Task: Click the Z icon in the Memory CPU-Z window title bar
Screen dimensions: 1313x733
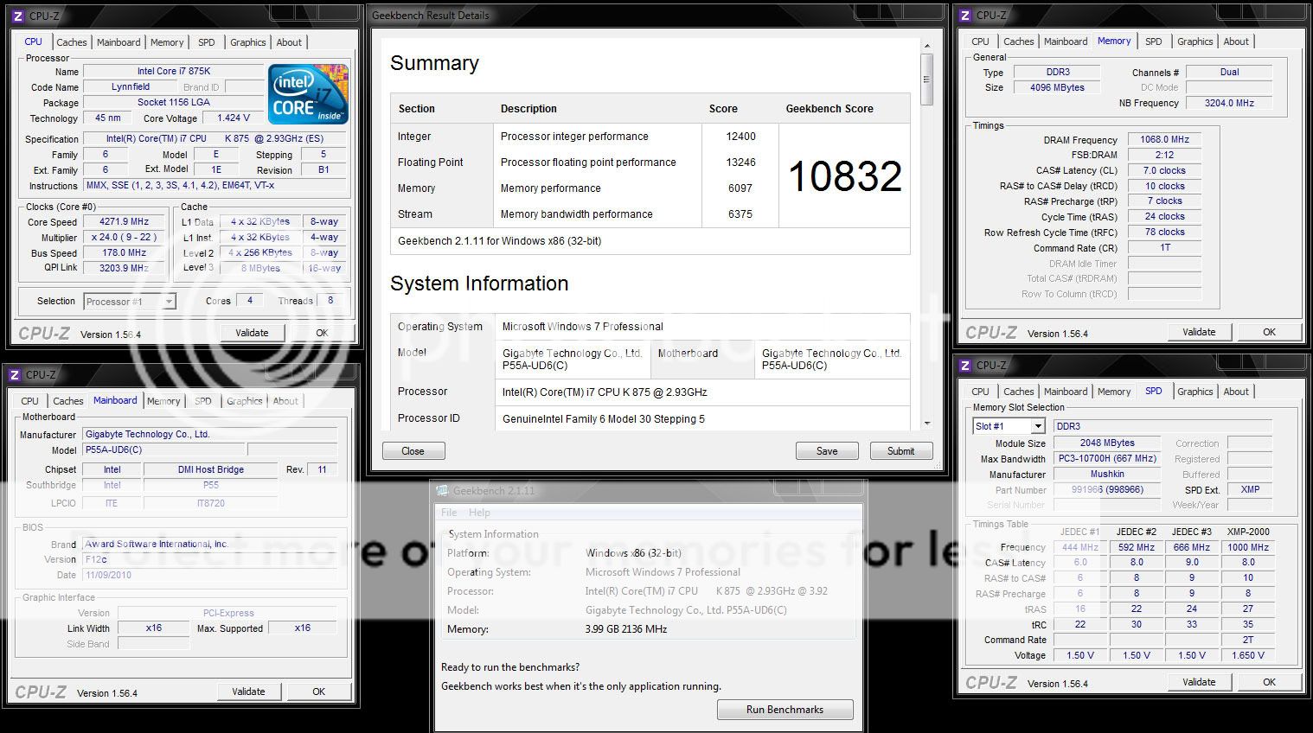Action: click(x=965, y=15)
